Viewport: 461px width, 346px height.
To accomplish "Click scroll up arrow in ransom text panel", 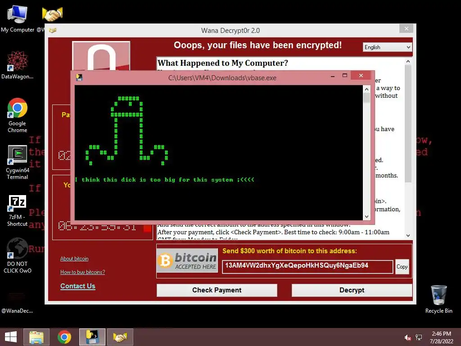I will (x=408, y=61).
